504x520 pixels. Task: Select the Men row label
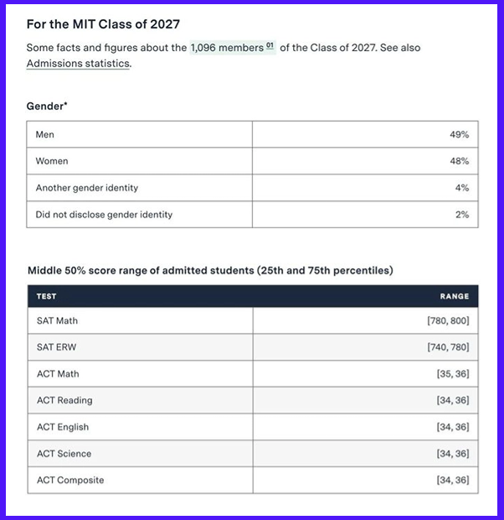pyautogui.click(x=45, y=134)
